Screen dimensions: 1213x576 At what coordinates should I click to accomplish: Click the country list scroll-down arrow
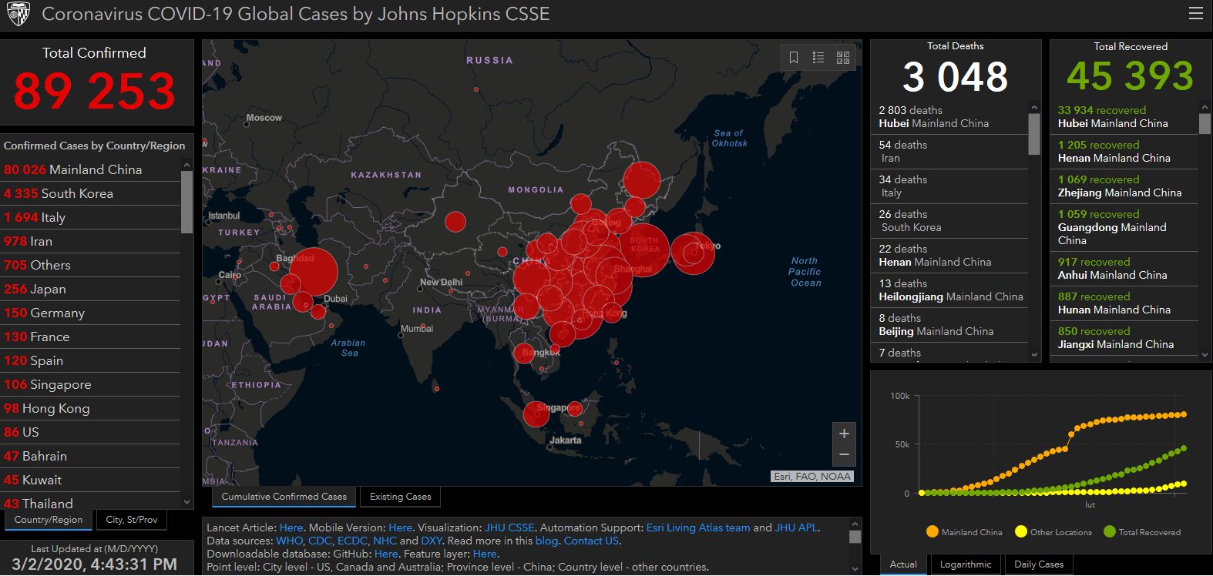[x=186, y=502]
